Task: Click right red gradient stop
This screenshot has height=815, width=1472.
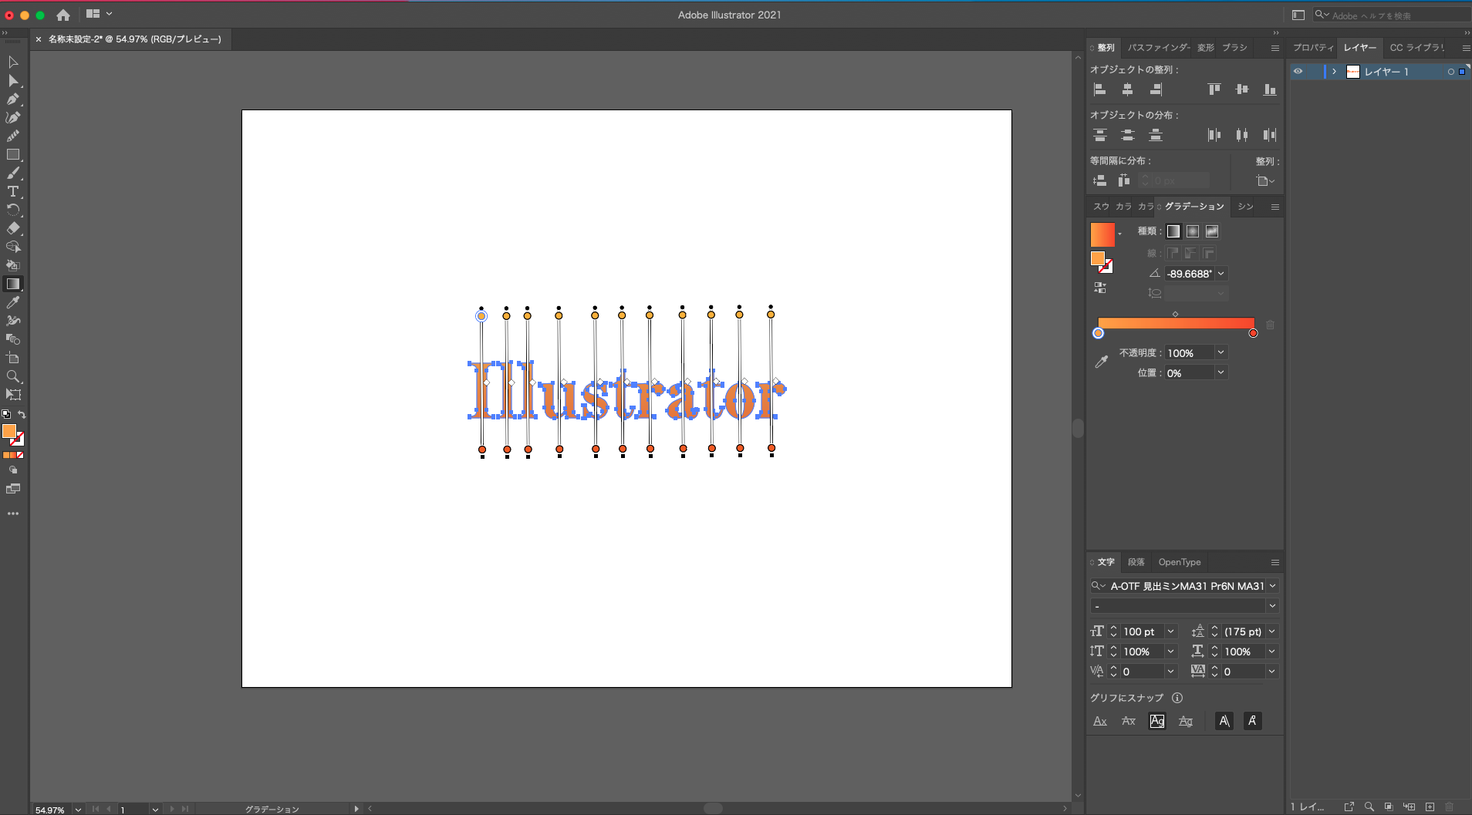Action: click(1253, 333)
